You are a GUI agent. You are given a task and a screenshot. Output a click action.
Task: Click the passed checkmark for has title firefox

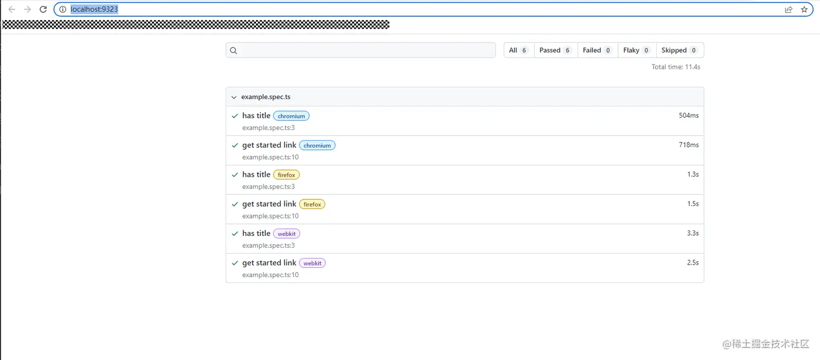click(x=235, y=175)
